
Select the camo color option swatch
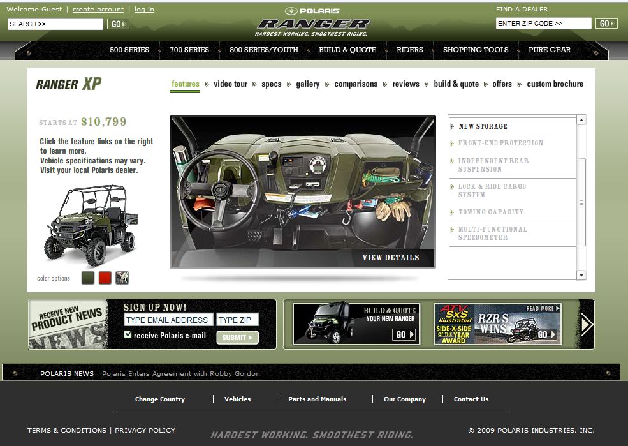click(x=122, y=278)
